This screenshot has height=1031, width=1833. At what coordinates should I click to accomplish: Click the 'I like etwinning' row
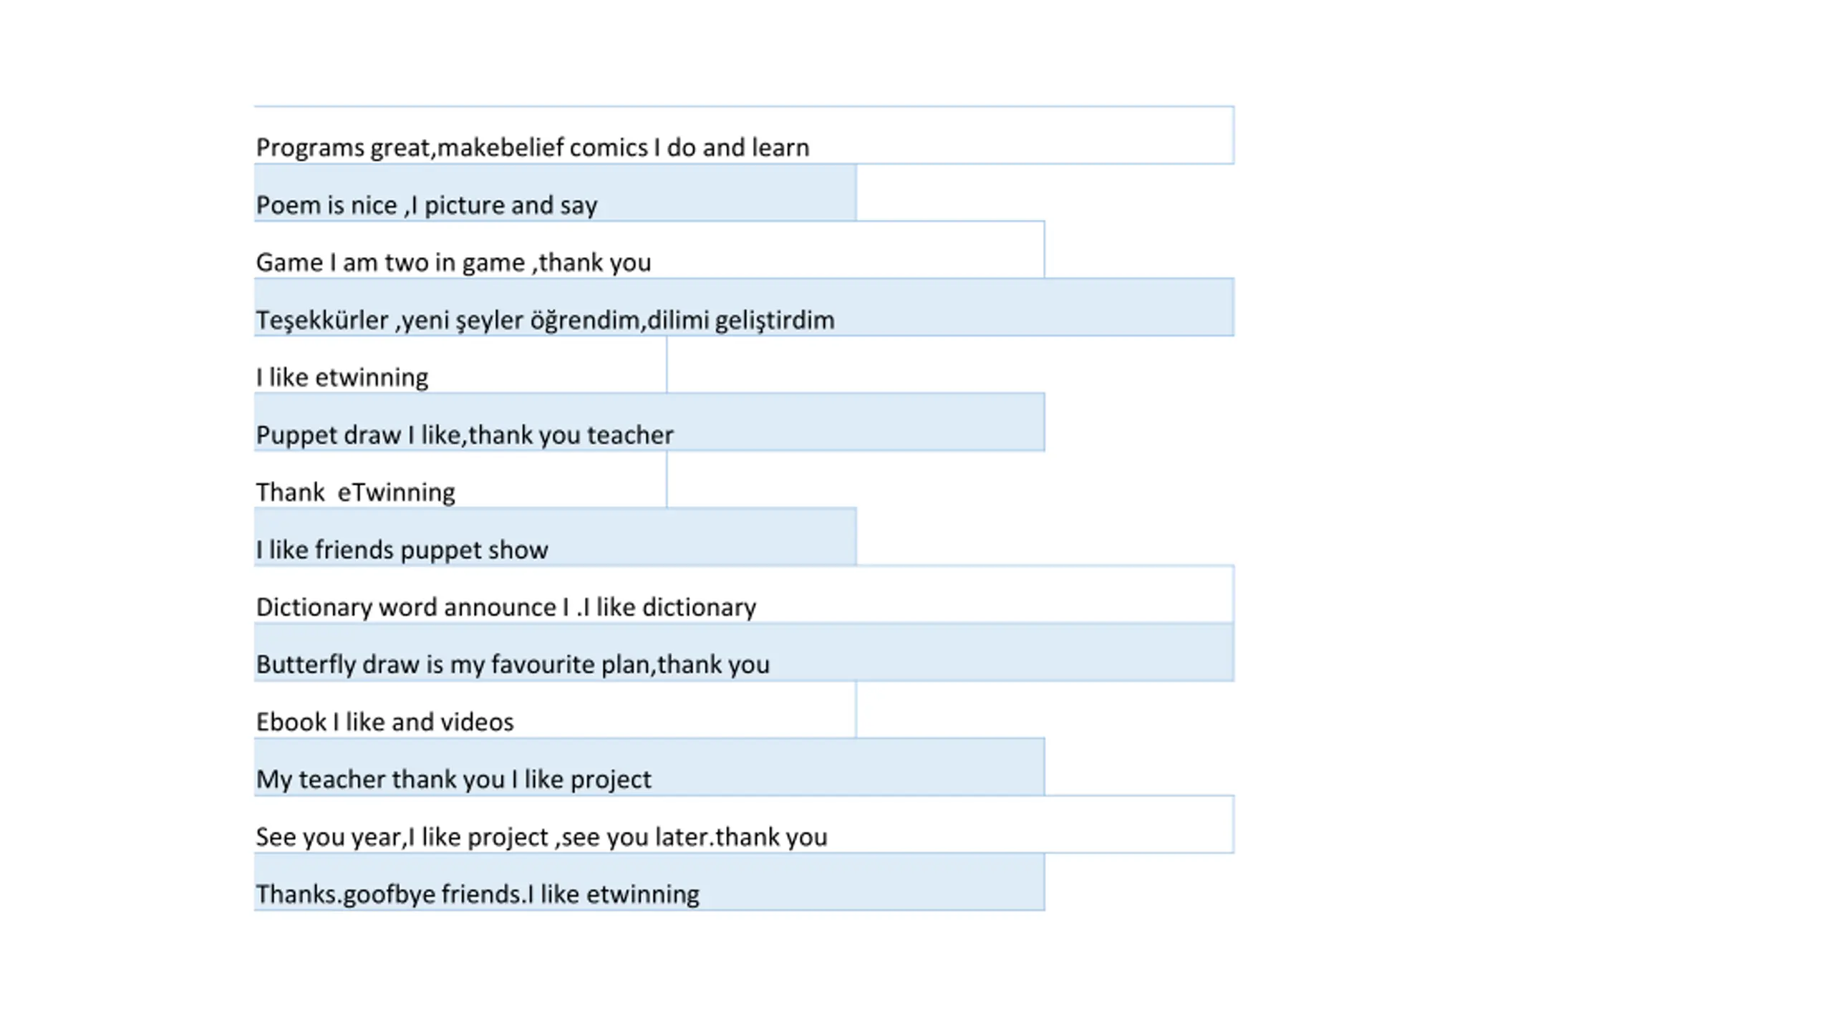(x=460, y=364)
